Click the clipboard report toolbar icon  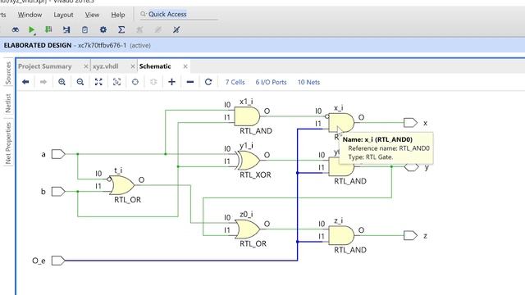pos(84,29)
